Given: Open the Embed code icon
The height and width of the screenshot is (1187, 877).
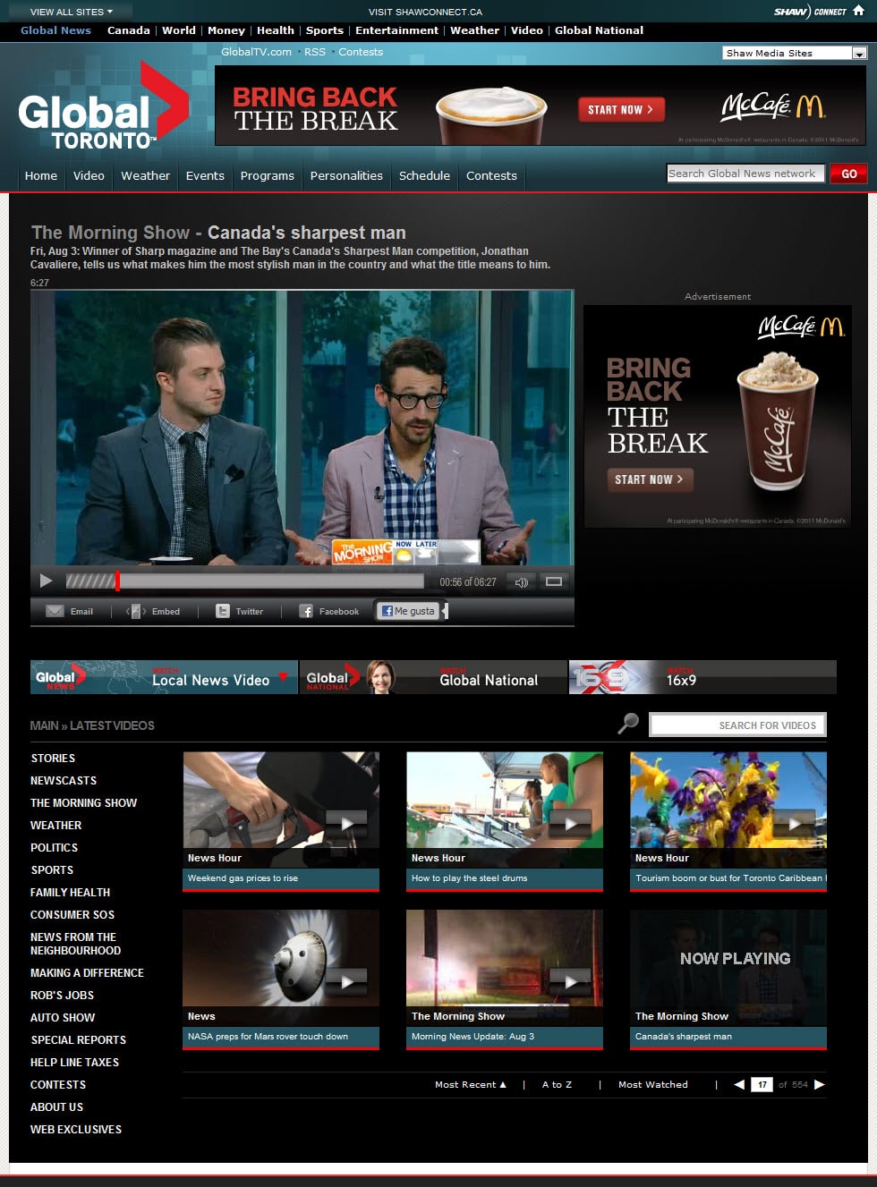Looking at the screenshot, I should point(136,612).
